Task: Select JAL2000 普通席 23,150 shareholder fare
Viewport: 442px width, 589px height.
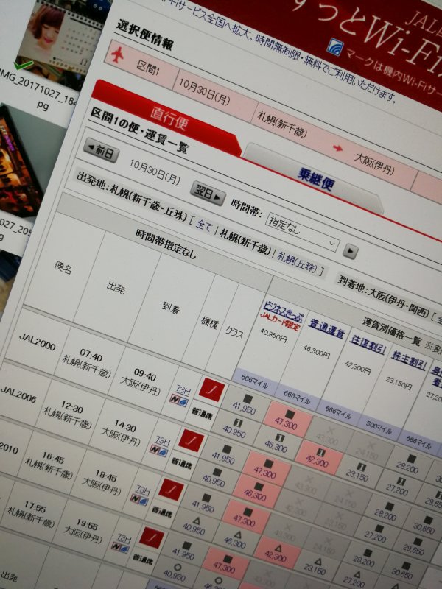Action: pos(359,473)
